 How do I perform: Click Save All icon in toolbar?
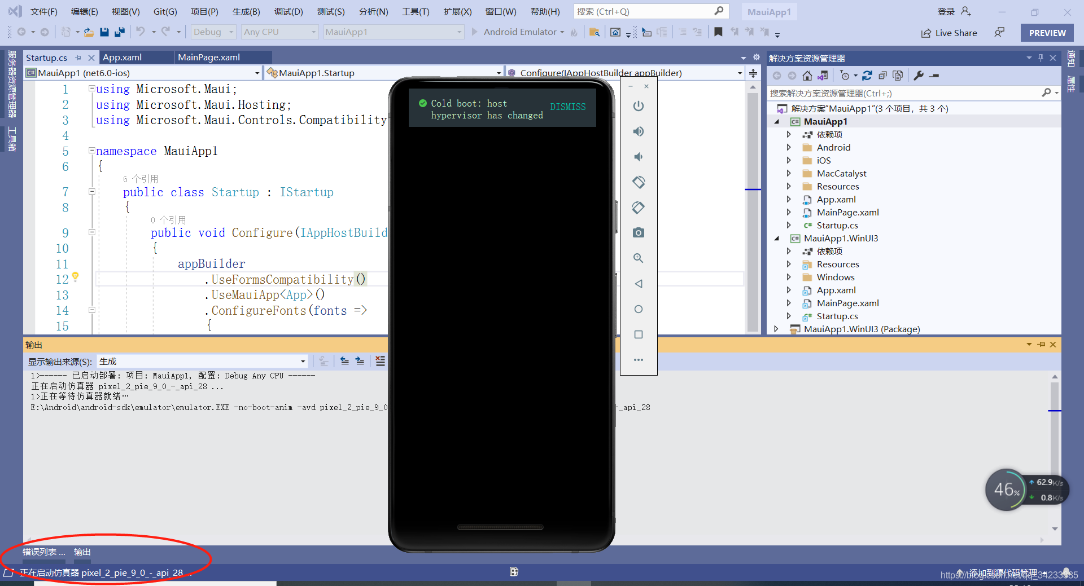(119, 32)
